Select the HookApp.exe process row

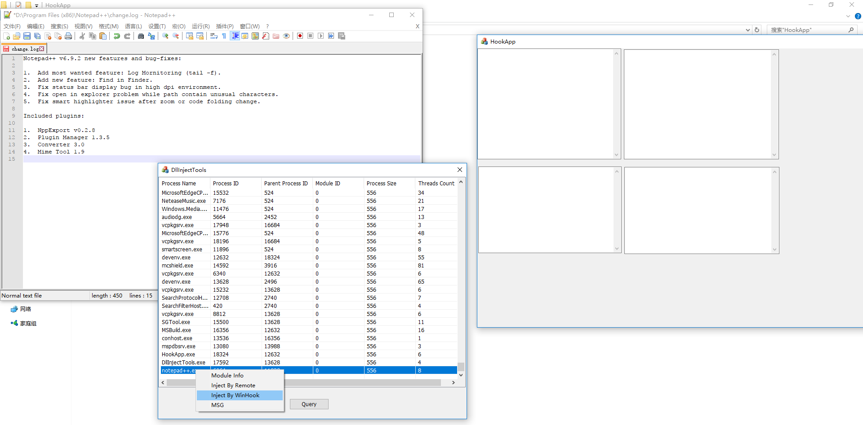pyautogui.click(x=309, y=355)
